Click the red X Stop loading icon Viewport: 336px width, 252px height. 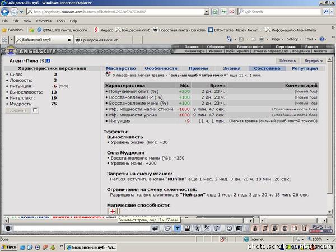(232, 12)
